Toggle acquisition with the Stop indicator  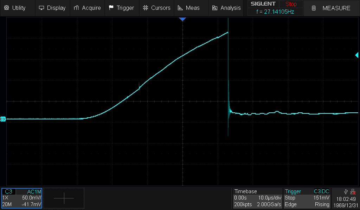coord(291,4)
